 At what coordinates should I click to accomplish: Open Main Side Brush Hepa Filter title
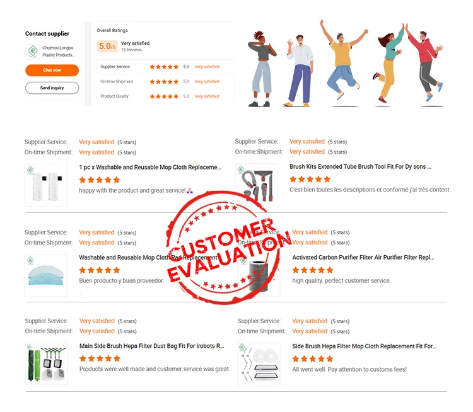click(152, 346)
